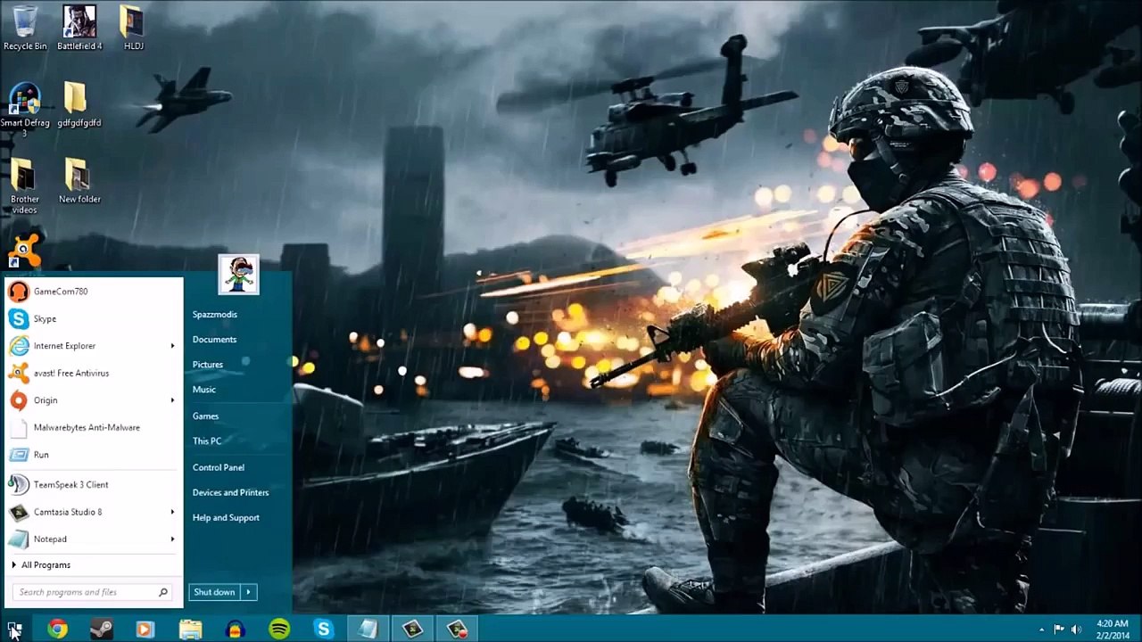
Task: Open Audacity from the taskbar
Action: 235,630
